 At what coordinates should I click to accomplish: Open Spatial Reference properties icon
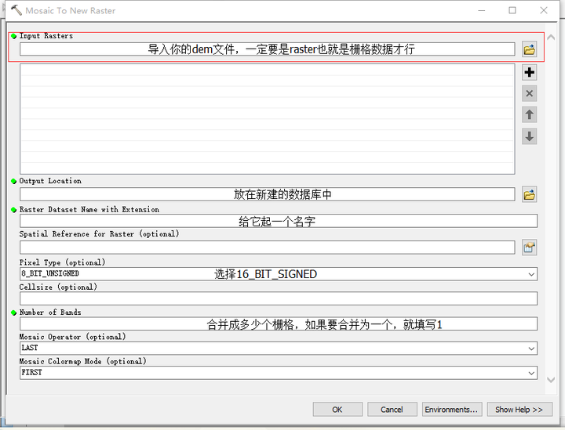(x=529, y=248)
